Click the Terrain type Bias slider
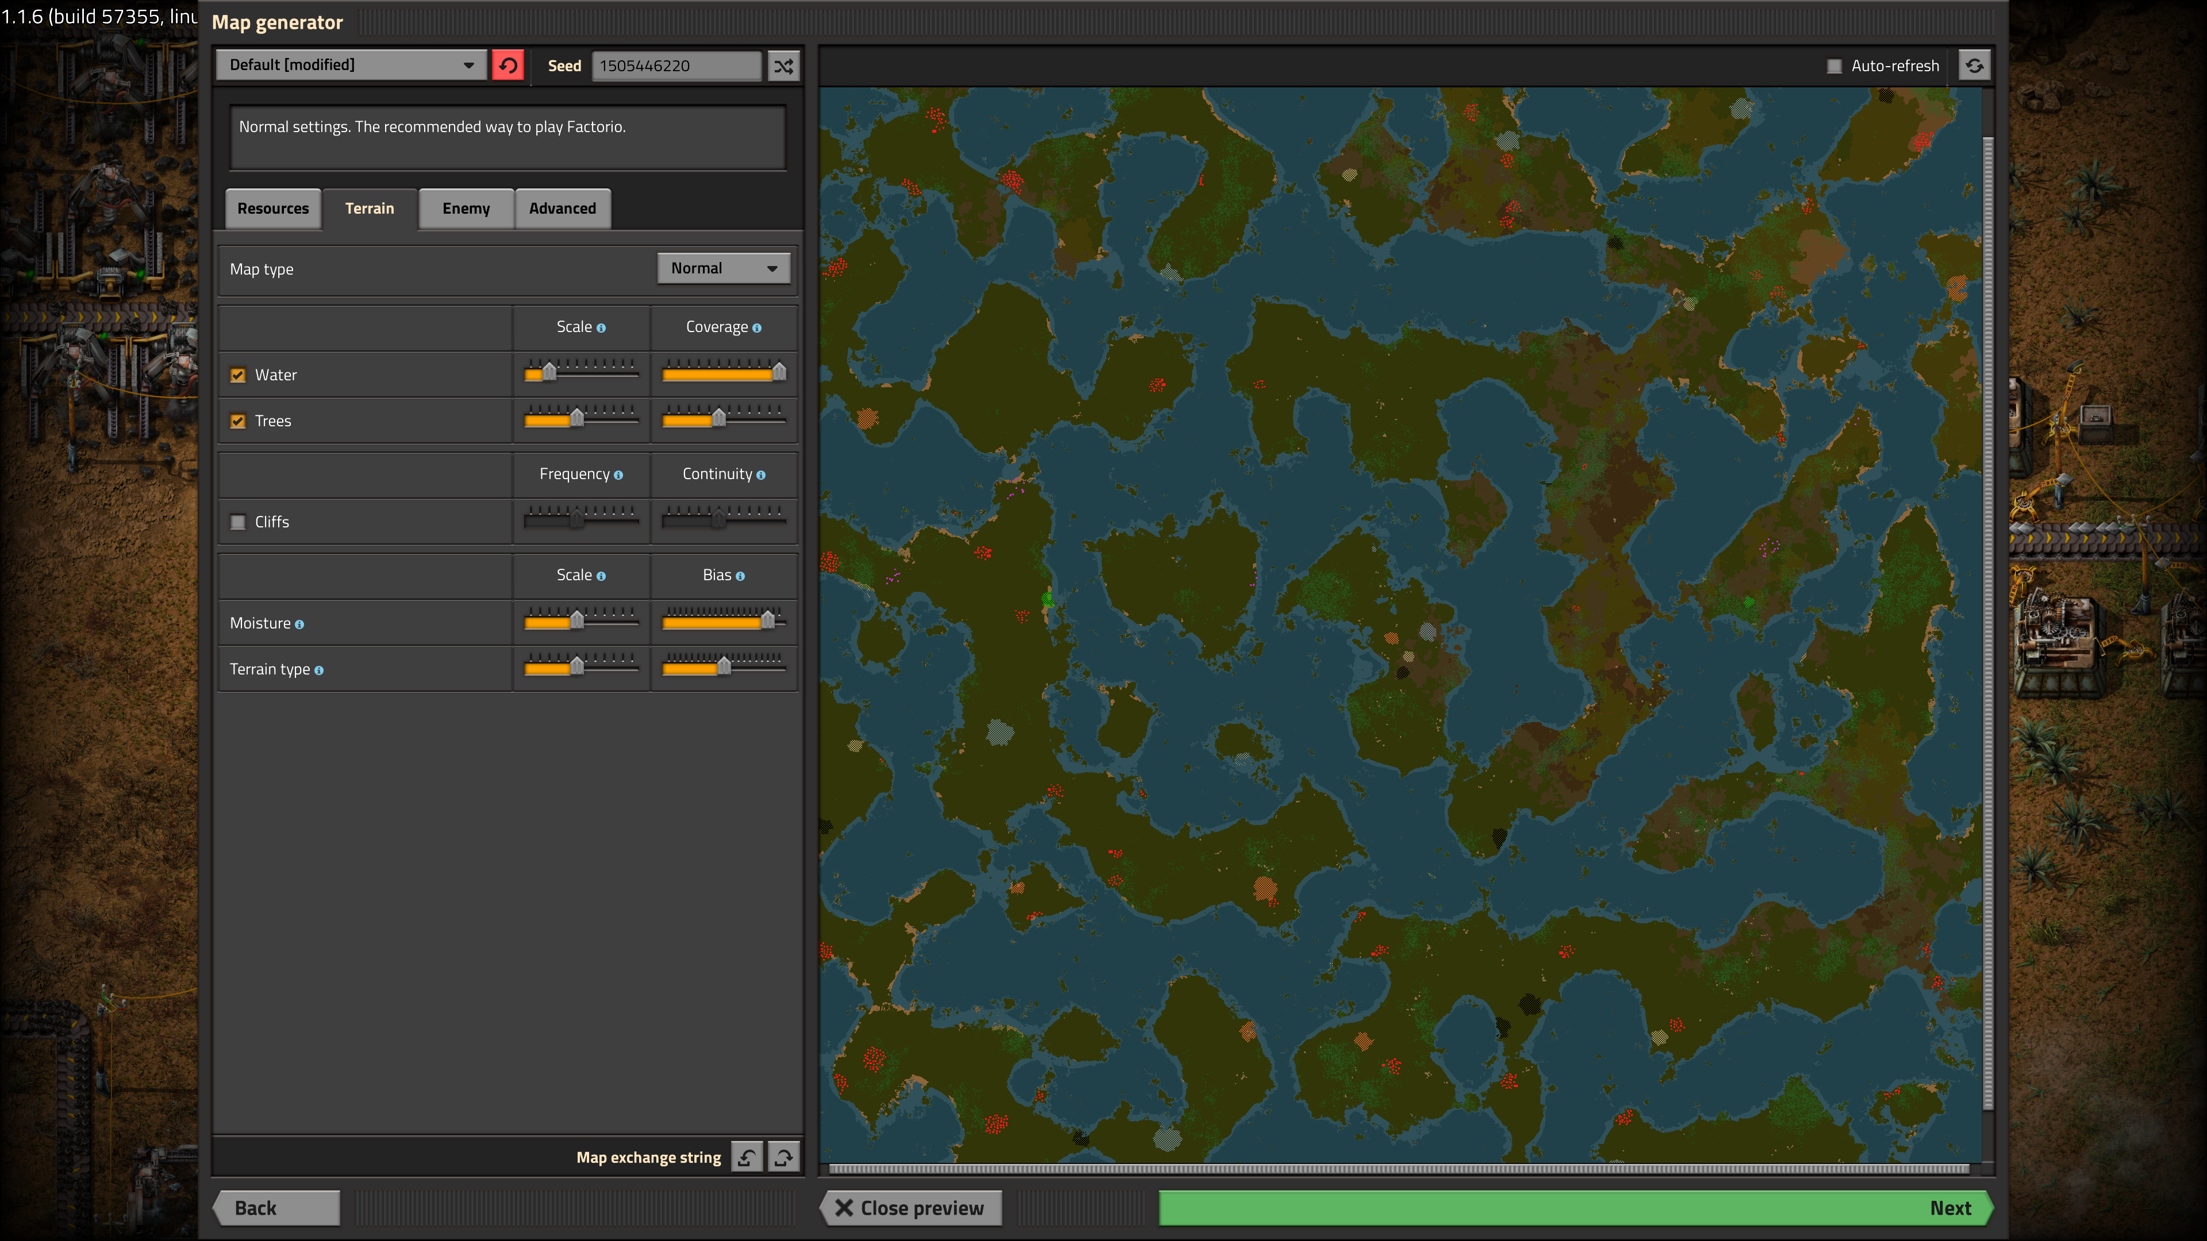This screenshot has width=2207, height=1241. [724, 666]
